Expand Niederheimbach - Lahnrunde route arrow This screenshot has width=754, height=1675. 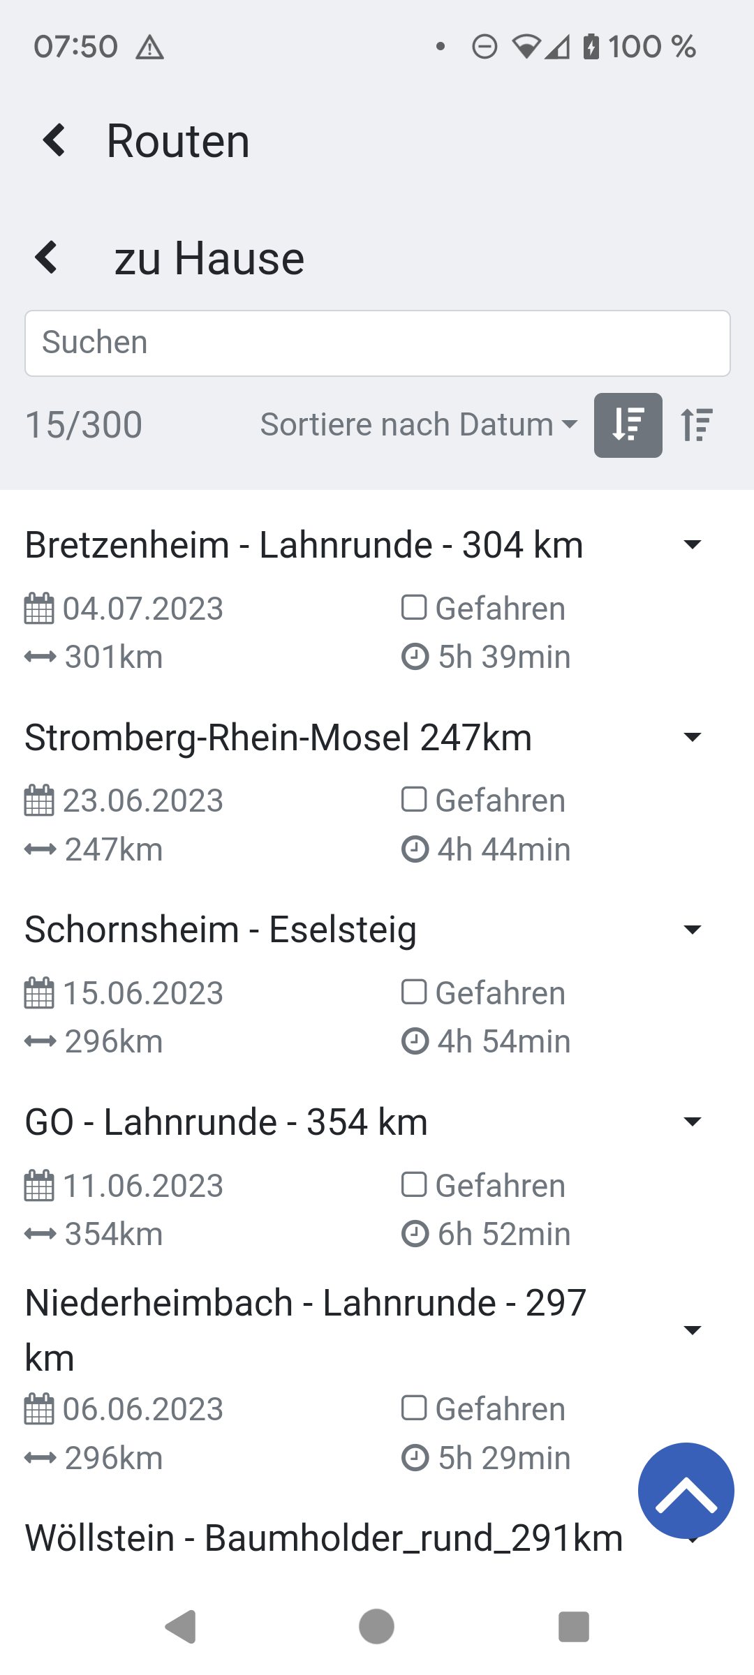692,1330
